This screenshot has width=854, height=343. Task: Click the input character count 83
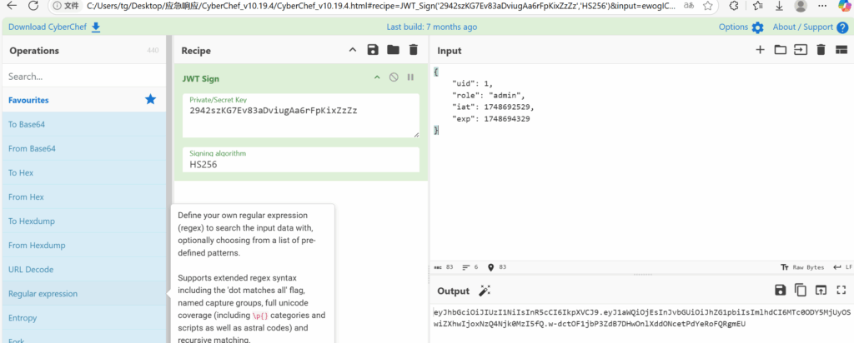tap(444, 267)
